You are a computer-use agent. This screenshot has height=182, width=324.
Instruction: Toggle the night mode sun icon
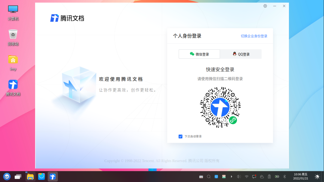point(317,177)
